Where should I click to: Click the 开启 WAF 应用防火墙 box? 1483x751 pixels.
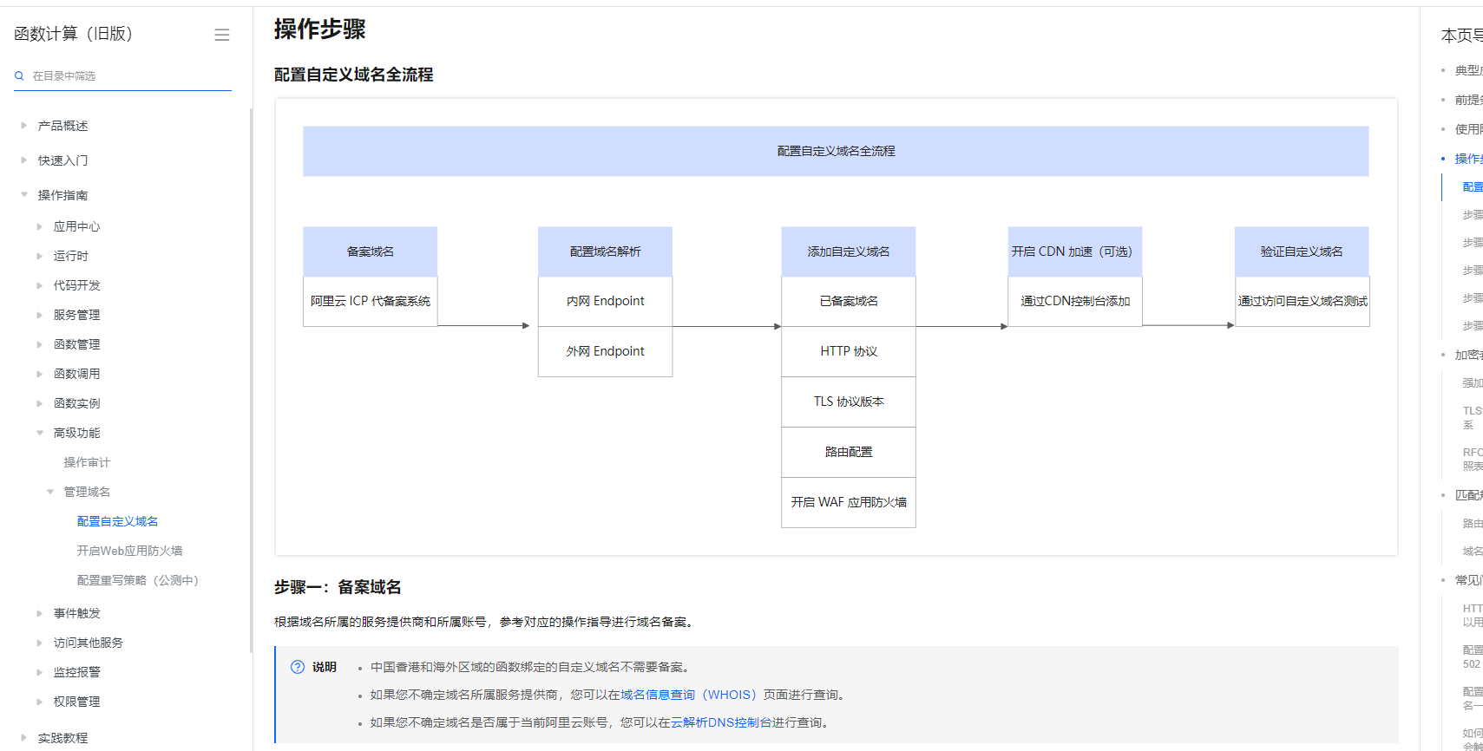tap(849, 502)
